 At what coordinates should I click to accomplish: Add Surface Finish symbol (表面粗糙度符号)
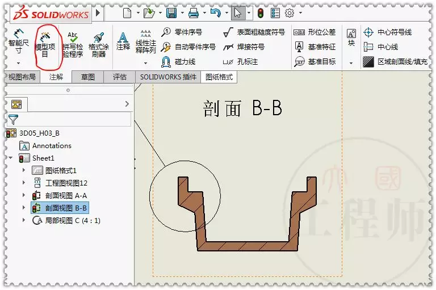pyautogui.click(x=254, y=32)
